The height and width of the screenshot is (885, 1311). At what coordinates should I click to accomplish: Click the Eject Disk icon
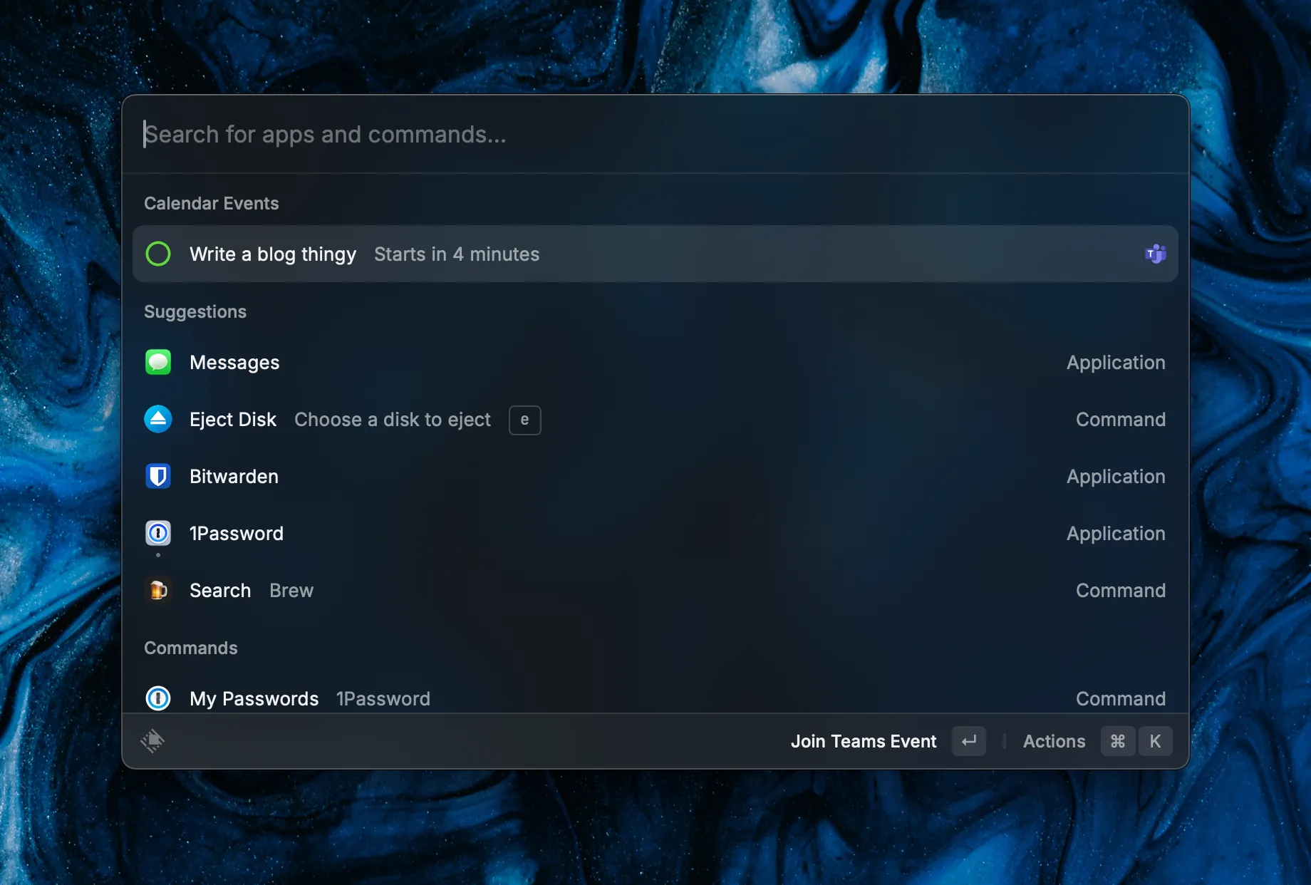(158, 419)
